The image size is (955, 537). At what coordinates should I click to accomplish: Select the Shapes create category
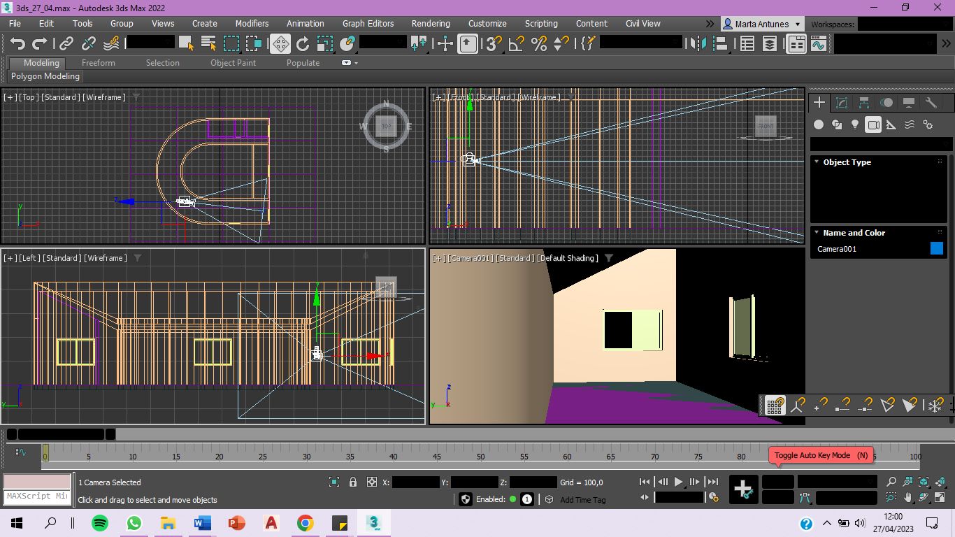837,124
